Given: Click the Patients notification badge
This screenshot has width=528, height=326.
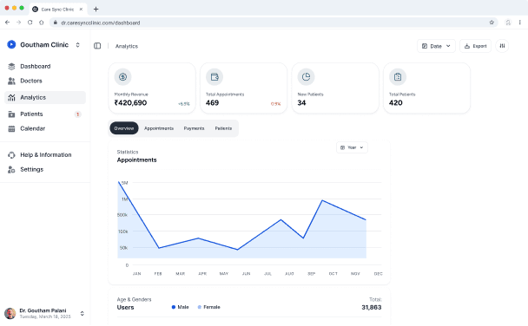Looking at the screenshot, I should 78,114.
